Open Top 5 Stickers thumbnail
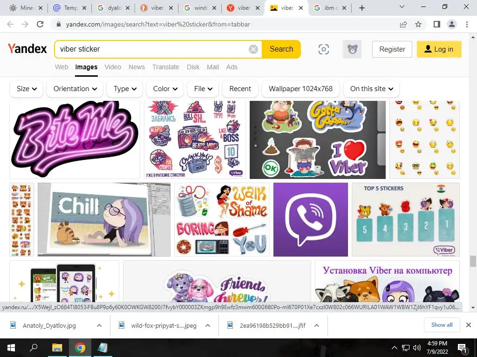The image size is (477, 357). click(x=406, y=219)
